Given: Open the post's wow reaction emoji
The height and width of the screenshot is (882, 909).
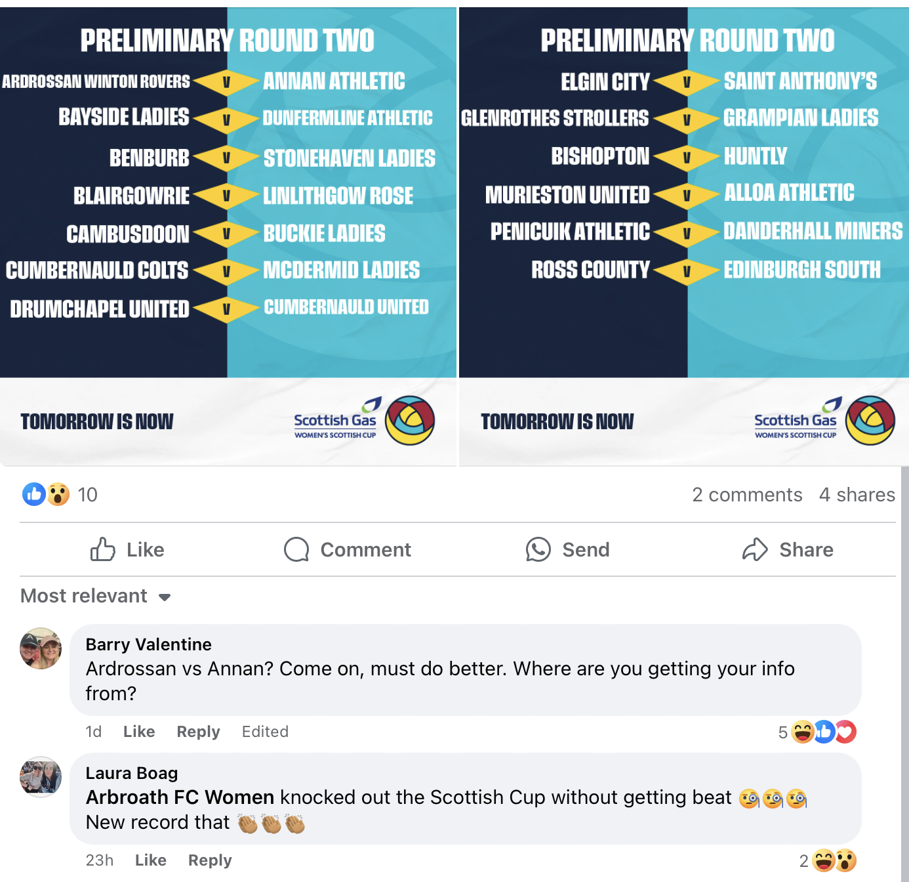Looking at the screenshot, I should pos(58,494).
